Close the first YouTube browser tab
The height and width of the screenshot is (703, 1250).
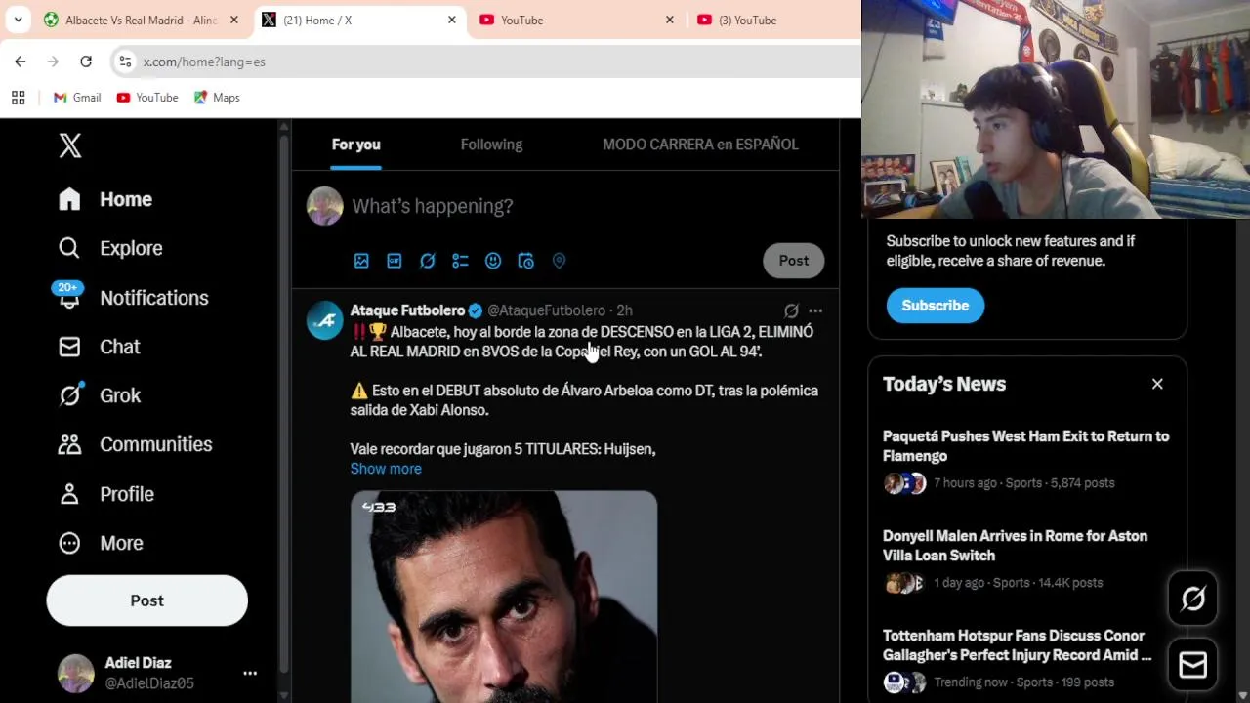(x=669, y=20)
